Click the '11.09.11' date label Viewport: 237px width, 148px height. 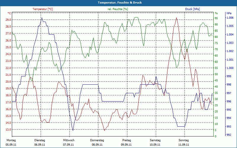tap(184, 145)
